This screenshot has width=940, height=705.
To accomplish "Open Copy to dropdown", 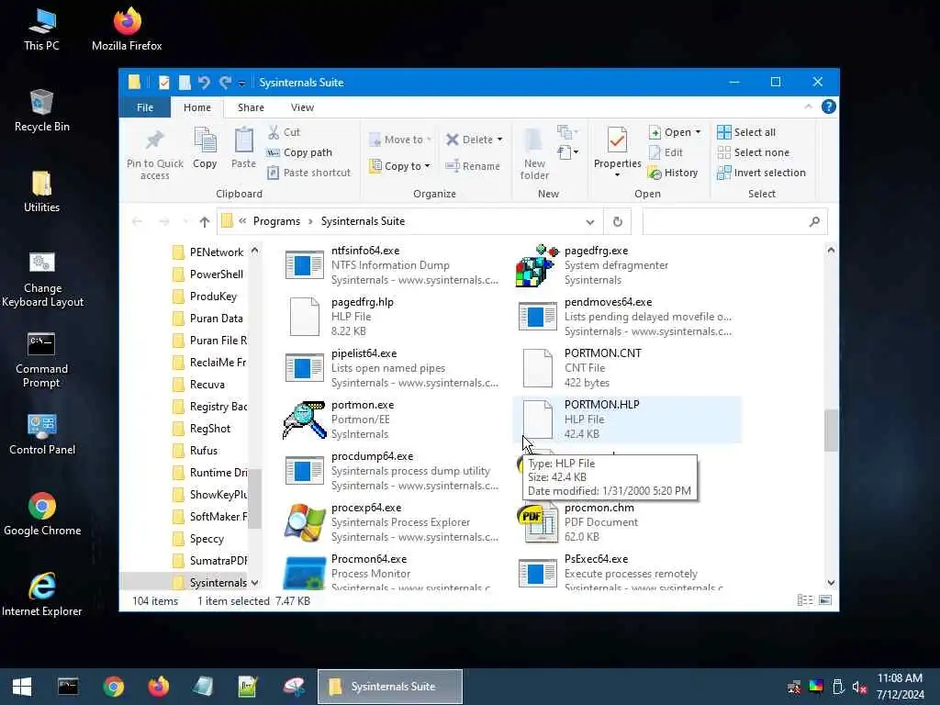I will click(x=400, y=166).
